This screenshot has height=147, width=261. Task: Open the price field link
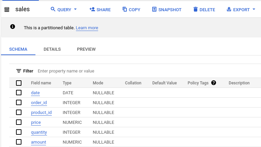coord(36,122)
